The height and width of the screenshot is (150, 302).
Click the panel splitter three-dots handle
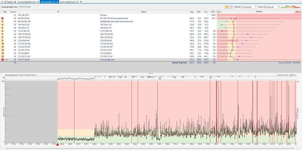click(x=151, y=73)
